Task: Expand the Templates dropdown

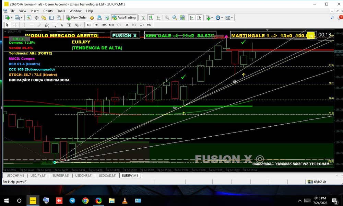Action: [232, 18]
